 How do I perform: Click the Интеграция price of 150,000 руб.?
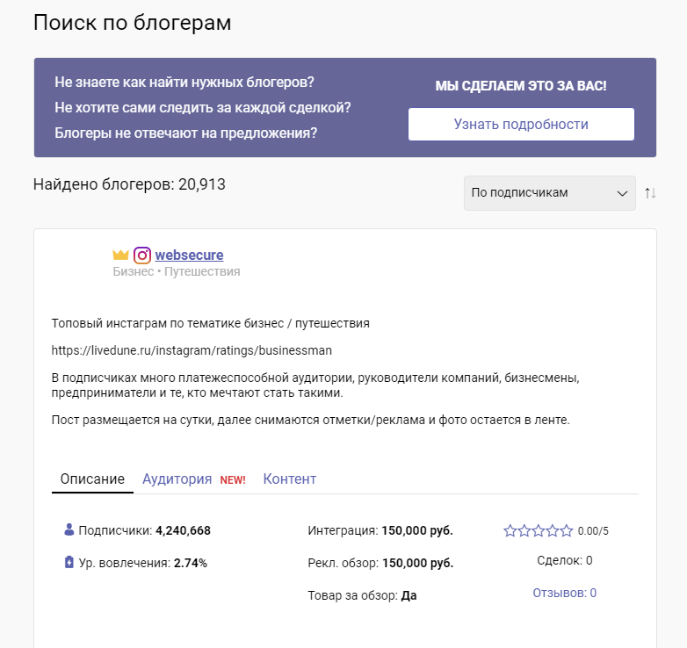[x=416, y=531]
